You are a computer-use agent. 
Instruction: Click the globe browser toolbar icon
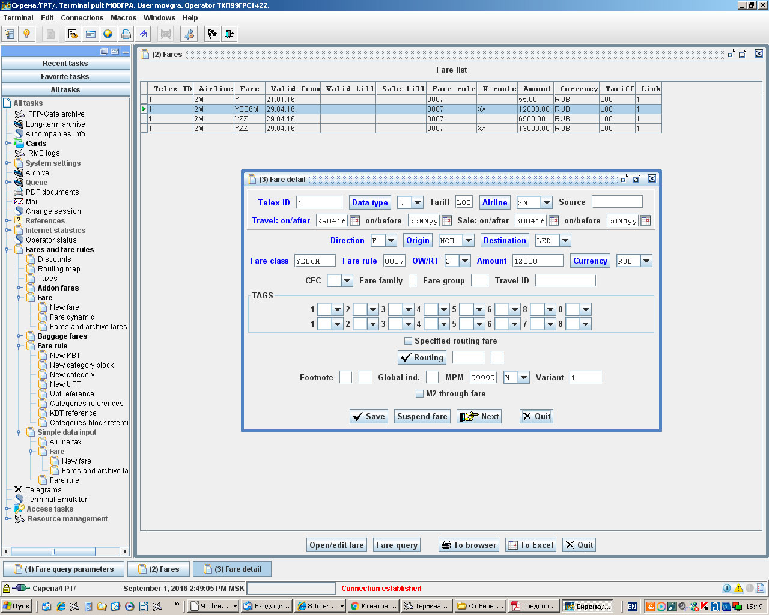click(x=108, y=34)
